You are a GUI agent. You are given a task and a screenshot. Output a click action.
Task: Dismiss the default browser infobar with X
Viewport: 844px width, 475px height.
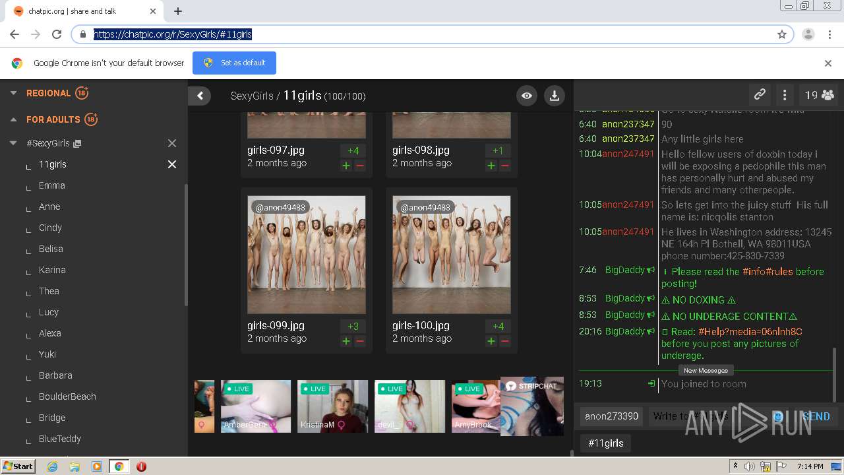pos(828,63)
